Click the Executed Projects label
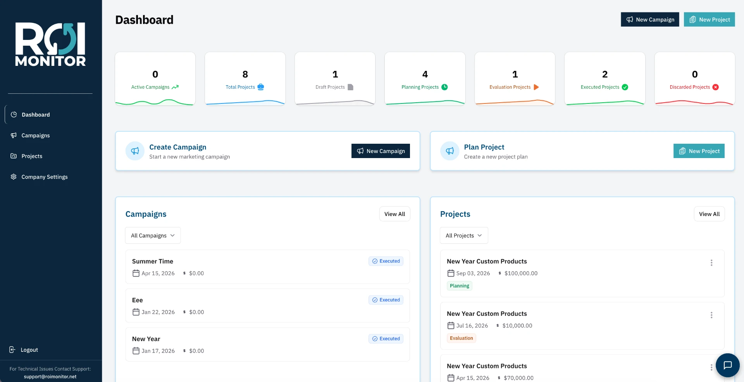744x382 pixels. coord(600,87)
